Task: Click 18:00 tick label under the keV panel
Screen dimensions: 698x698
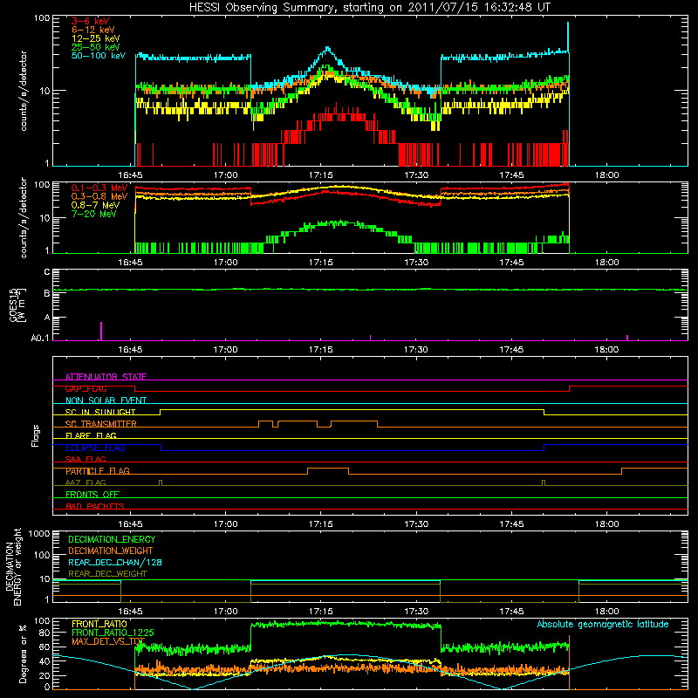Action: [606, 175]
